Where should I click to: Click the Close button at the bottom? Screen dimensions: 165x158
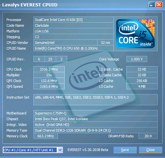pos(150,150)
